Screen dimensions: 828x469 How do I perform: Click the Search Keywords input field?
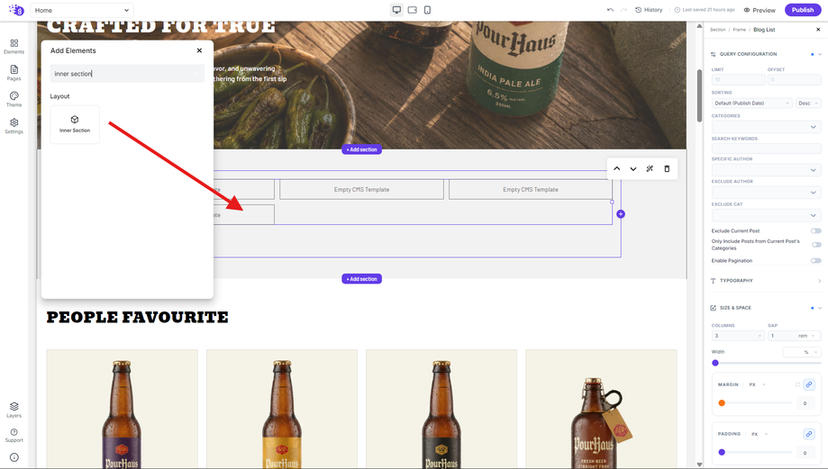(x=766, y=149)
